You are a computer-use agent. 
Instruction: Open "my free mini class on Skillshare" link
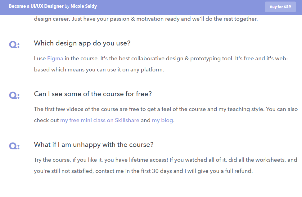coord(99,120)
